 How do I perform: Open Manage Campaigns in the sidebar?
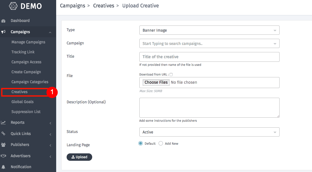(x=28, y=42)
